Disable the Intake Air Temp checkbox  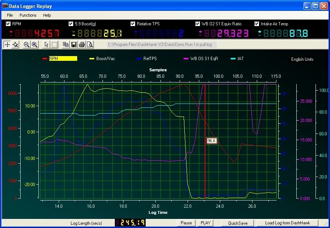(257, 24)
